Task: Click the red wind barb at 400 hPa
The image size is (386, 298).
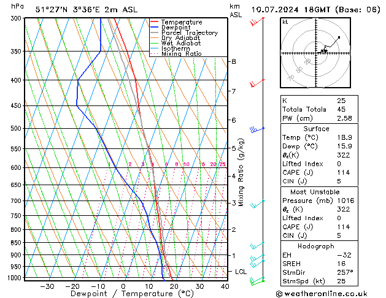Action: pos(257,83)
